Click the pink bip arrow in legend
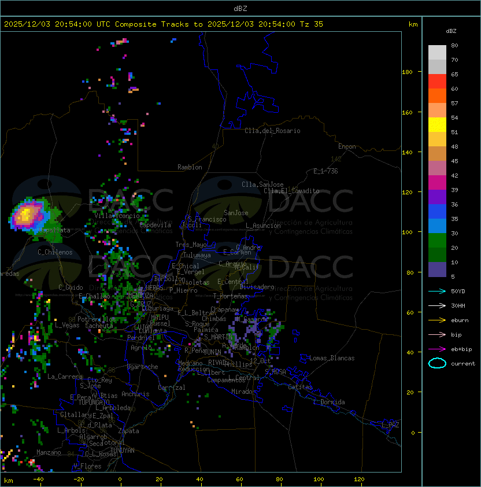Viewport: 481px width, 487px height. pyautogui.click(x=437, y=334)
